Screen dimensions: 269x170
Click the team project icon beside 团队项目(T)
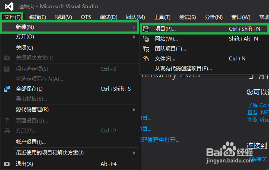click(146, 49)
